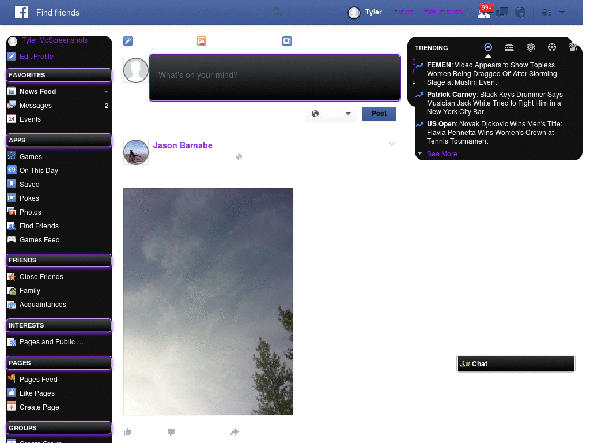Open Tyler profile in top bar
The width and height of the screenshot is (590, 443).
pos(365,12)
